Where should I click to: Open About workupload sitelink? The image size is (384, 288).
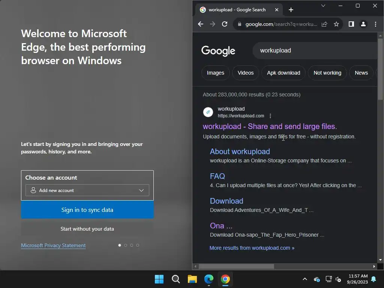(x=240, y=151)
